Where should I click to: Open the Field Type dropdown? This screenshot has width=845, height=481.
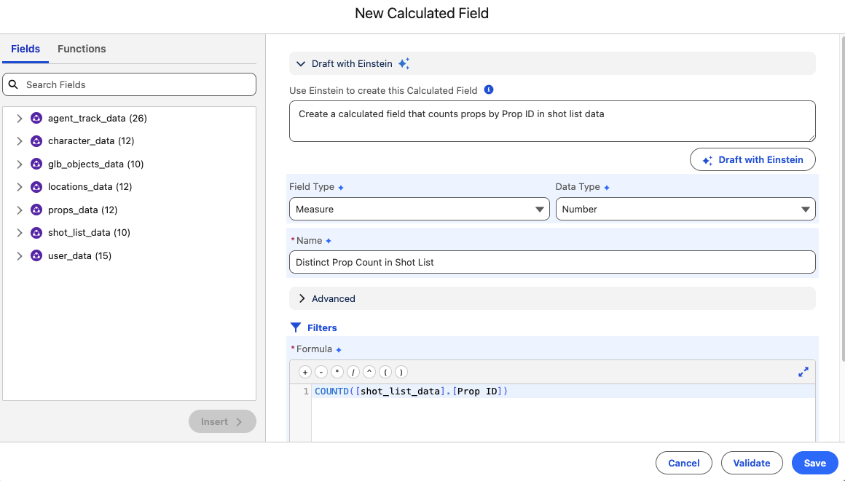coord(419,210)
